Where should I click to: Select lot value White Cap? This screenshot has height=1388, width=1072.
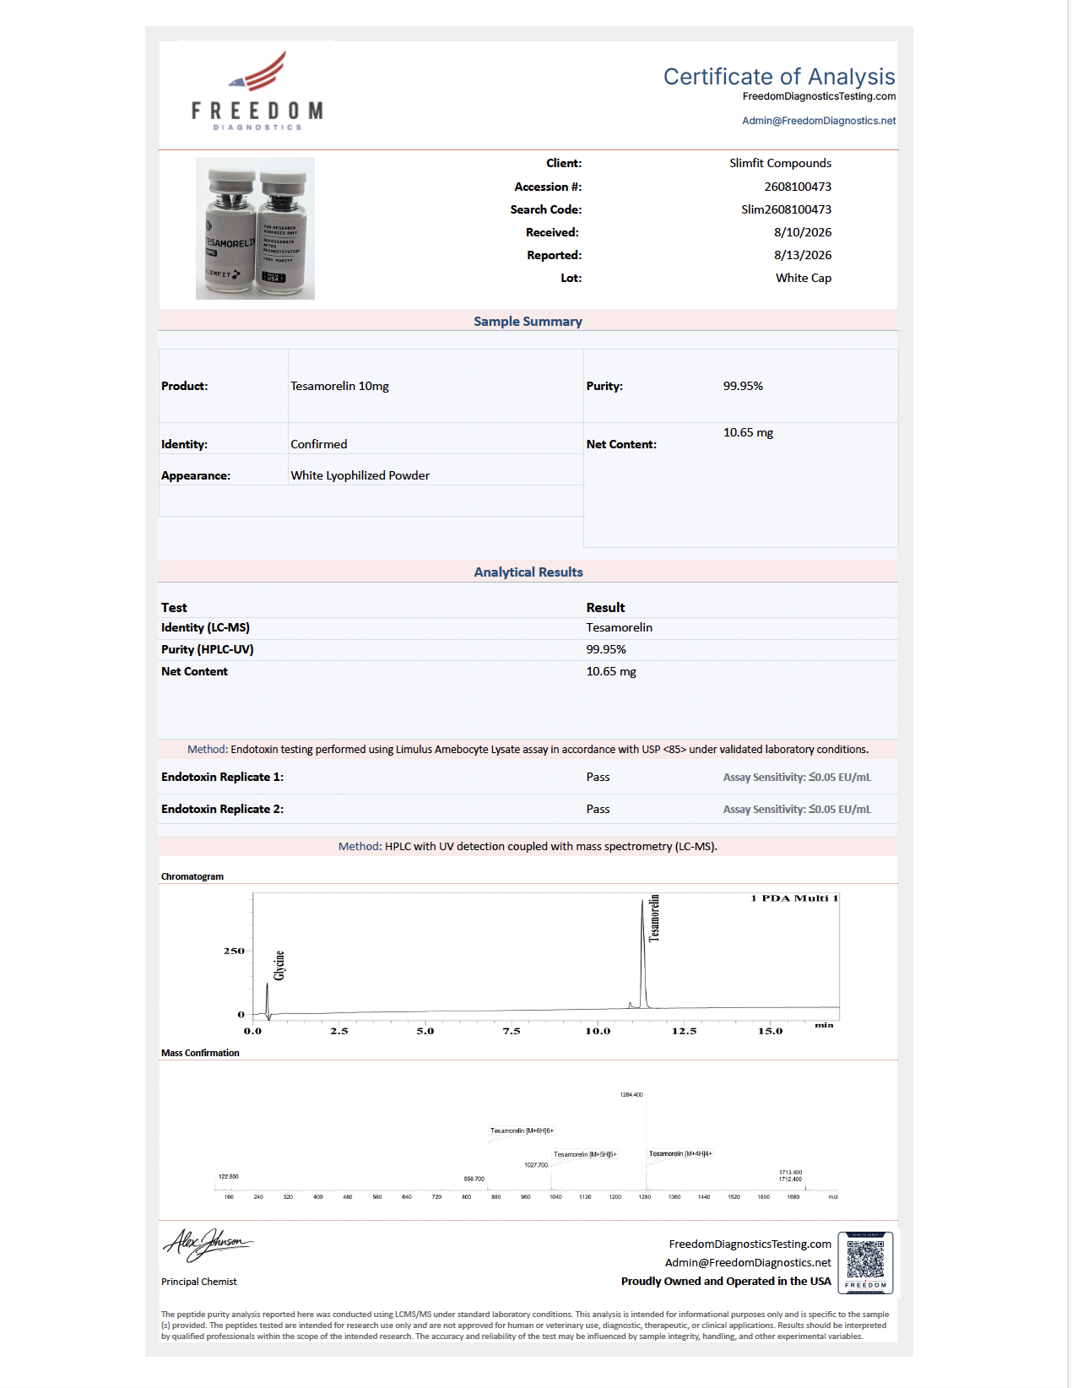804,278
